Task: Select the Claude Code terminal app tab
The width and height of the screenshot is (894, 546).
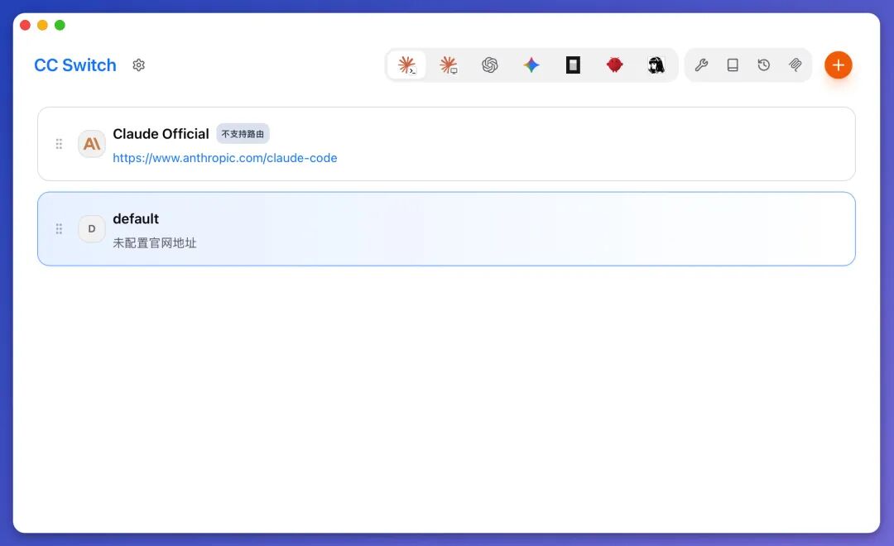Action: pyautogui.click(x=406, y=65)
